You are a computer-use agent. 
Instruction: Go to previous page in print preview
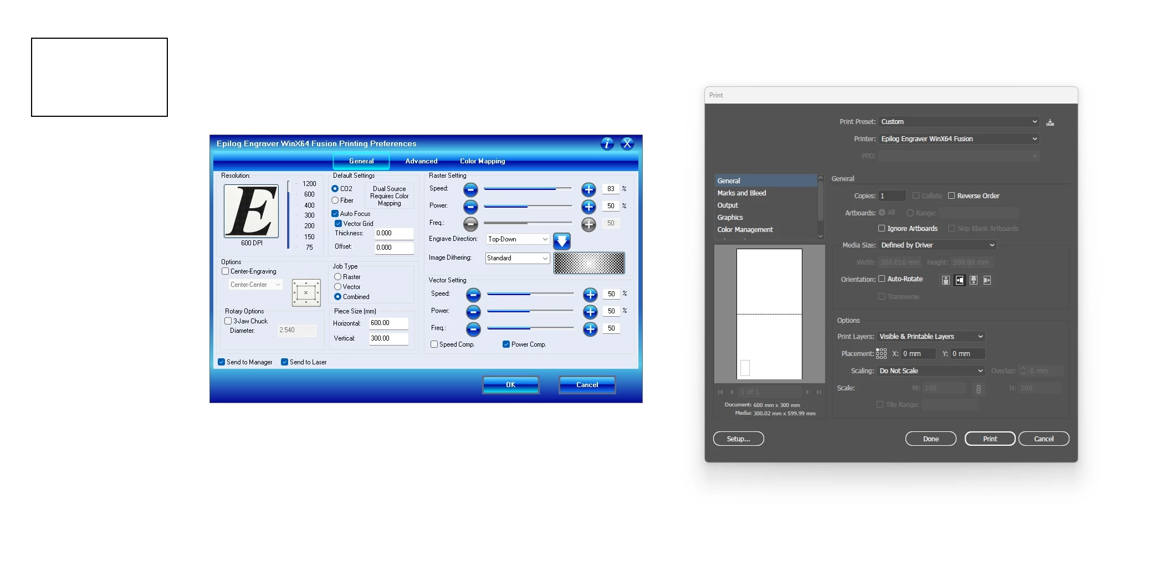(x=732, y=392)
